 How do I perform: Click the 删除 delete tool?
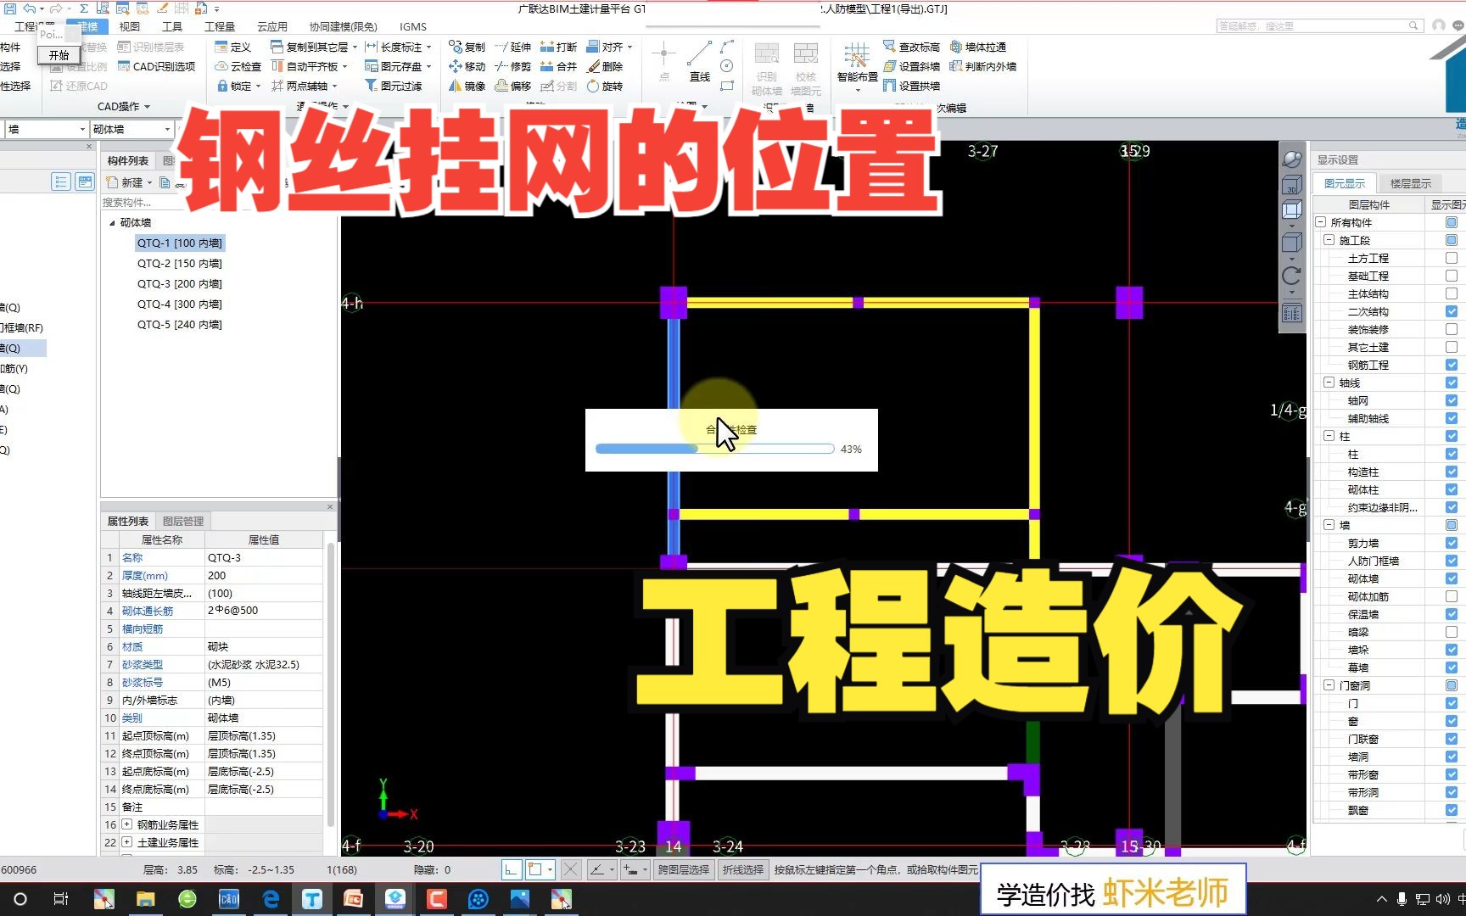(605, 66)
